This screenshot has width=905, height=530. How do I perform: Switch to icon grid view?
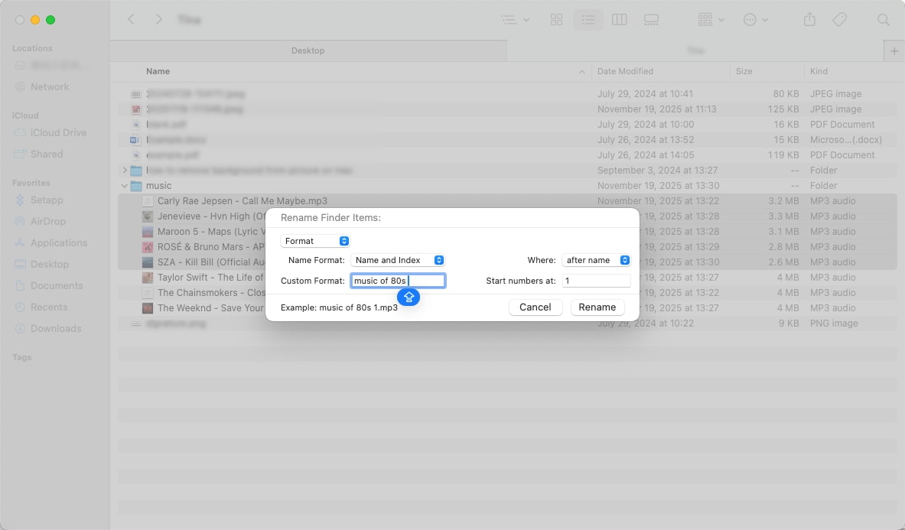pos(557,19)
